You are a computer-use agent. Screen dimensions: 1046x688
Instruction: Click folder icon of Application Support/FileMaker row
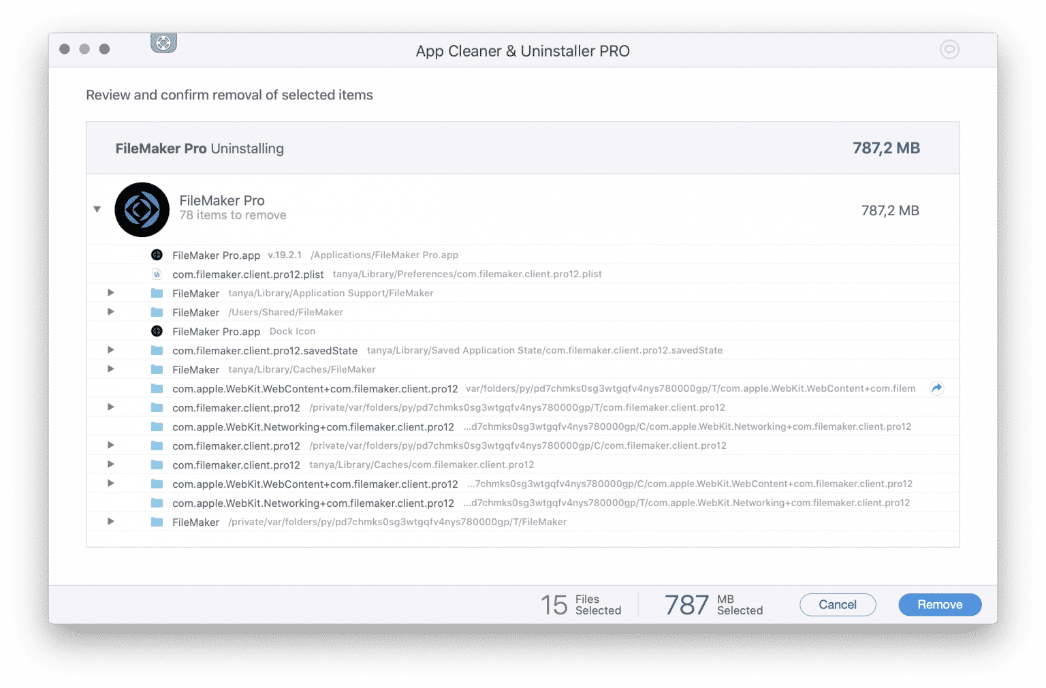(157, 293)
